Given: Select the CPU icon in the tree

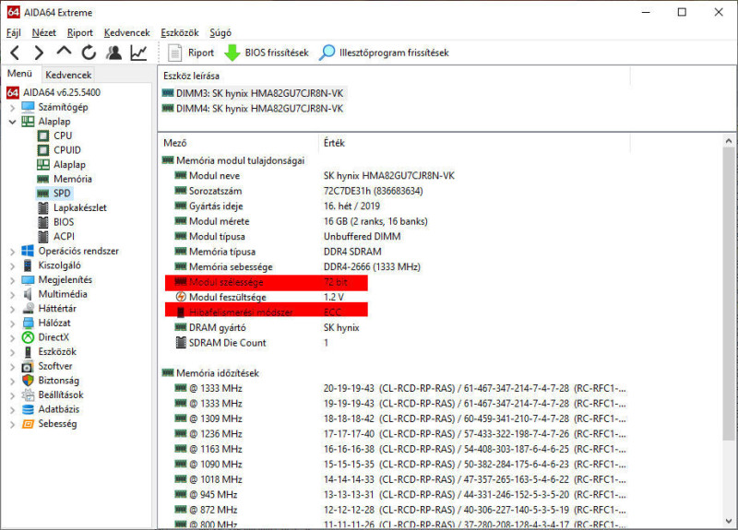Looking at the screenshot, I should tap(43, 135).
